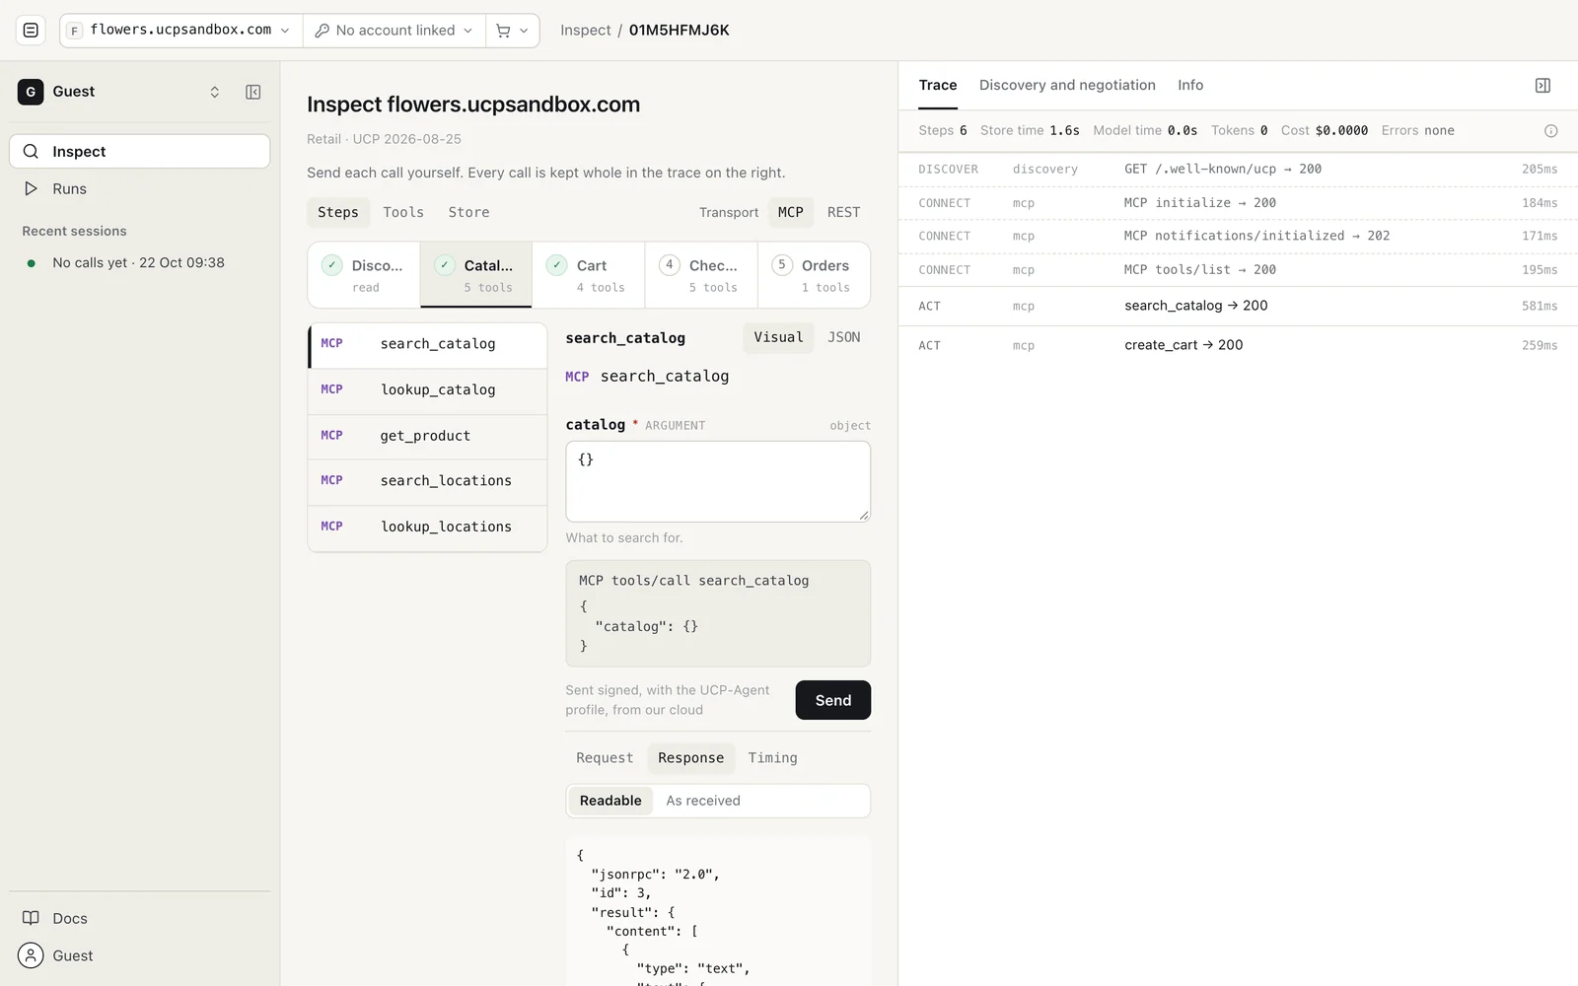Choose MCP transport

point(791,212)
